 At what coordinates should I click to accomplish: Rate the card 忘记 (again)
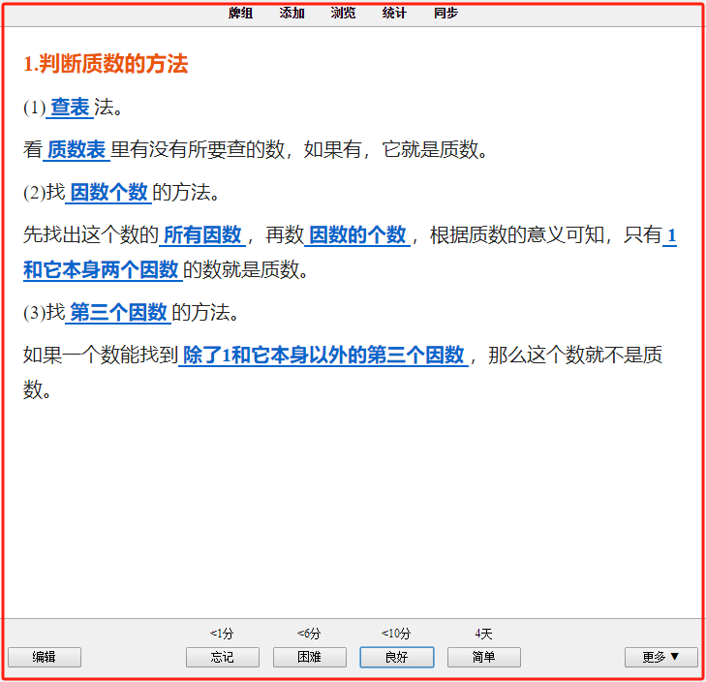point(223,657)
